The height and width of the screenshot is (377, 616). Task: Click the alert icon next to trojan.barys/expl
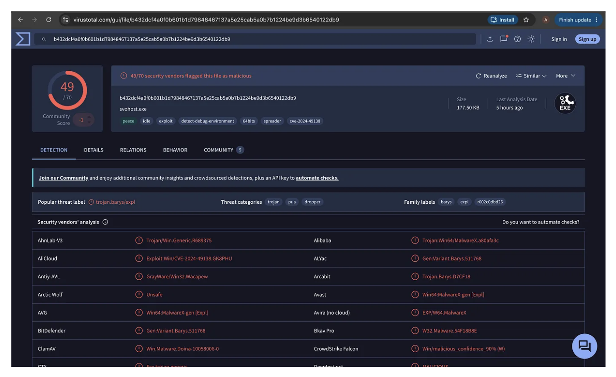pos(91,202)
